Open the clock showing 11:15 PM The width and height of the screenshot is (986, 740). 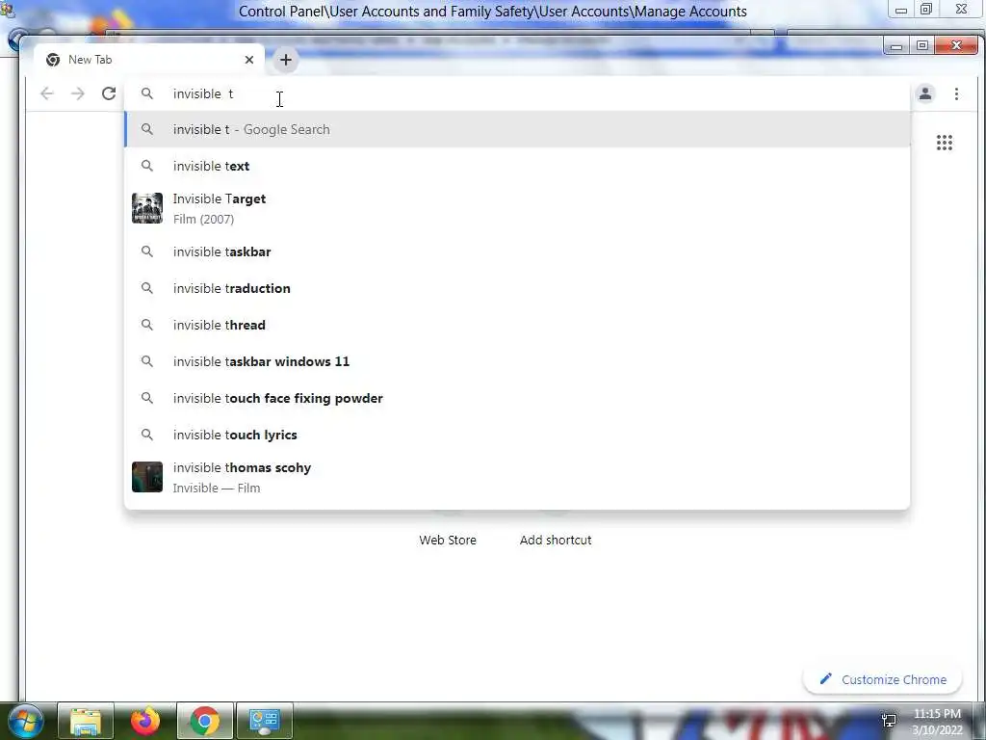[937, 722]
